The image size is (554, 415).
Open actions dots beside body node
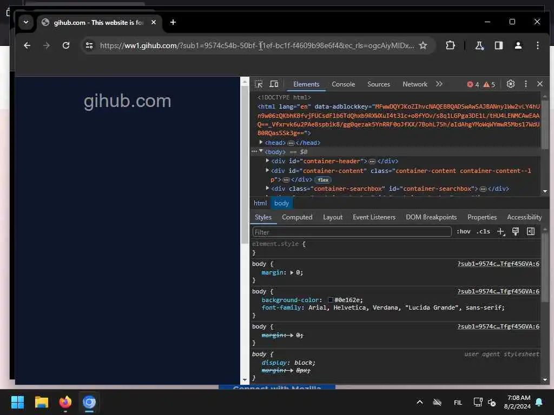coord(254,151)
